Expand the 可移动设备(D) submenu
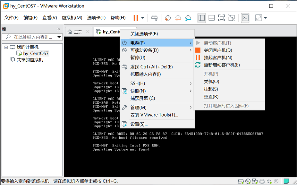 tap(157, 50)
